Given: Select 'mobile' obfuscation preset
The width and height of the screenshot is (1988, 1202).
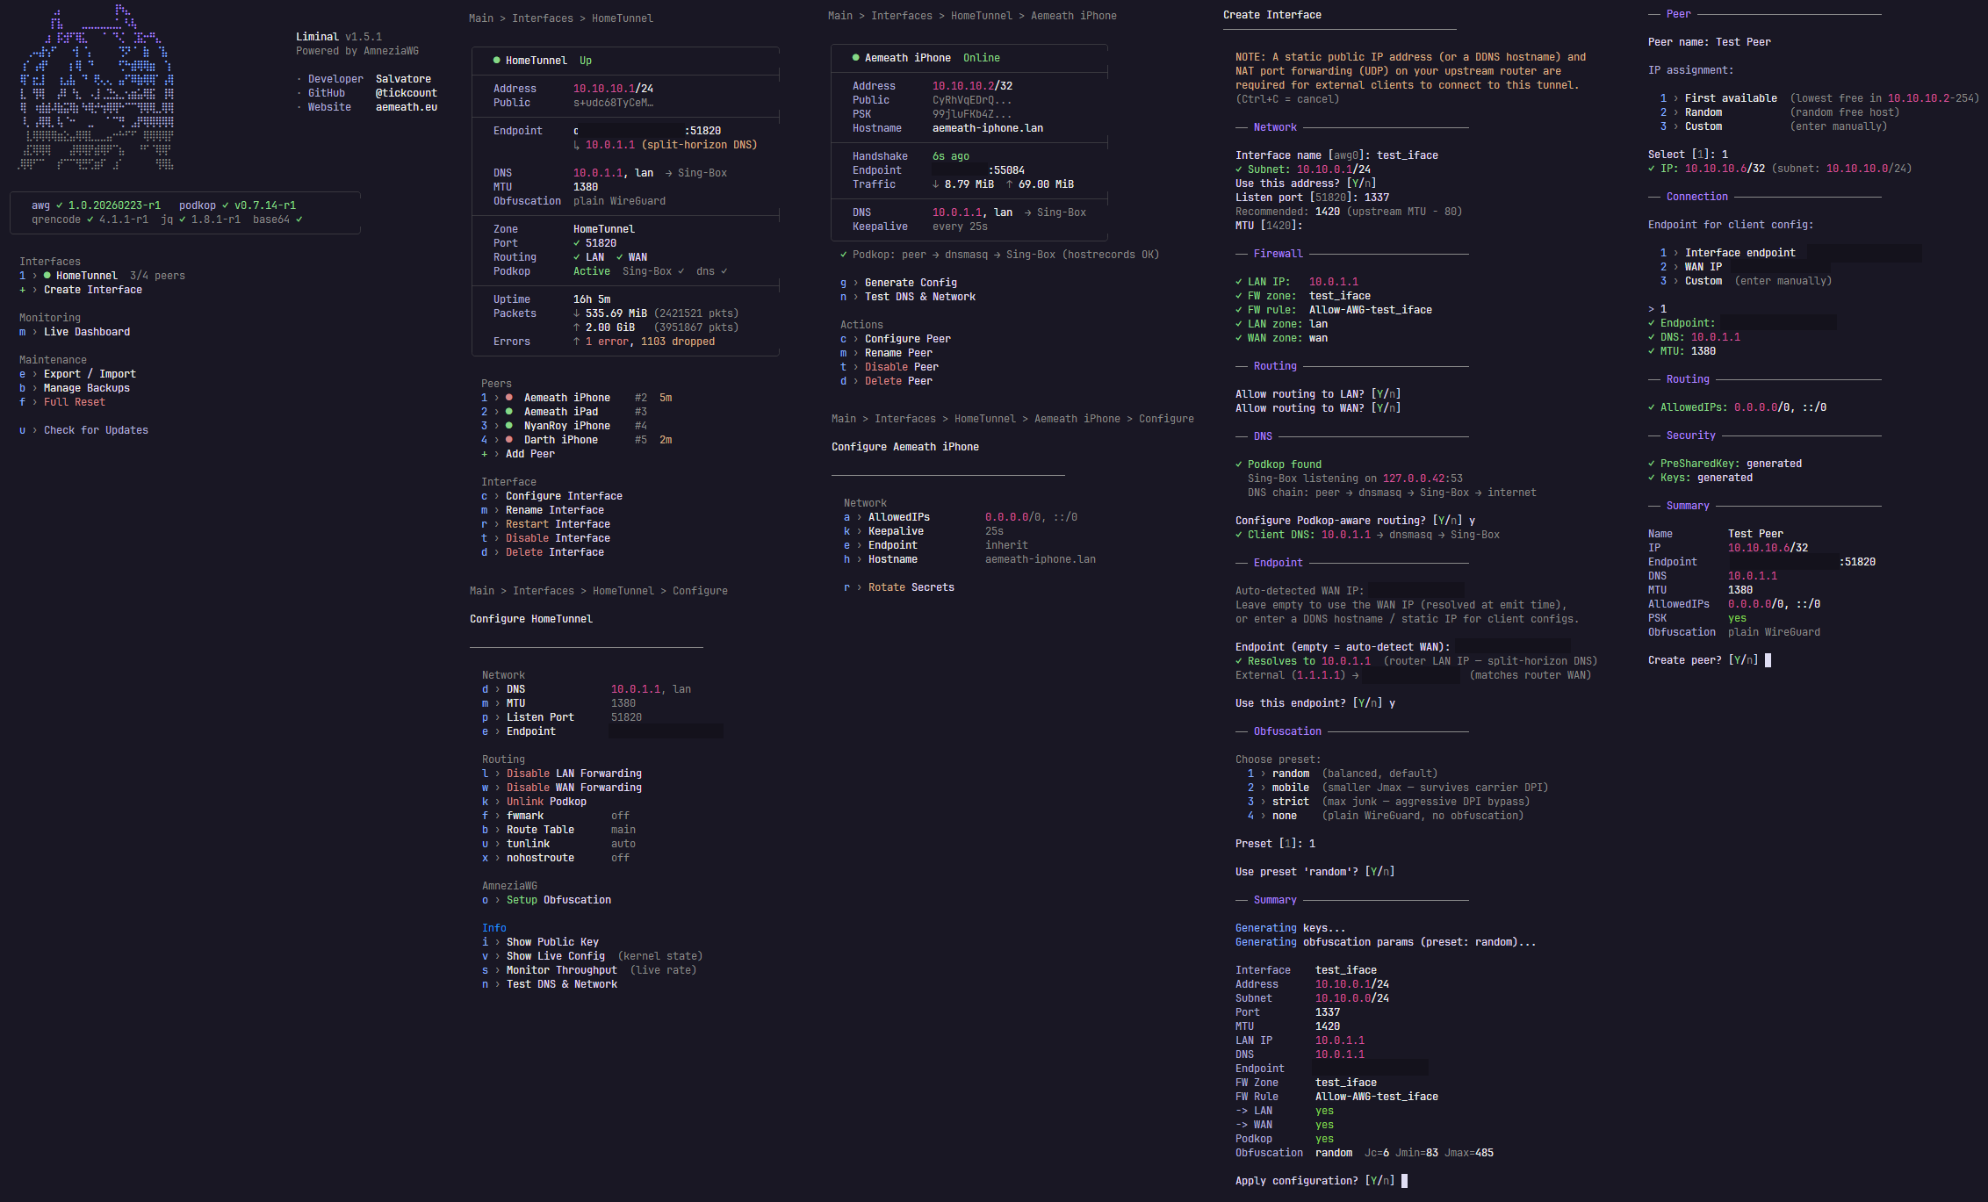Looking at the screenshot, I should point(1398,788).
